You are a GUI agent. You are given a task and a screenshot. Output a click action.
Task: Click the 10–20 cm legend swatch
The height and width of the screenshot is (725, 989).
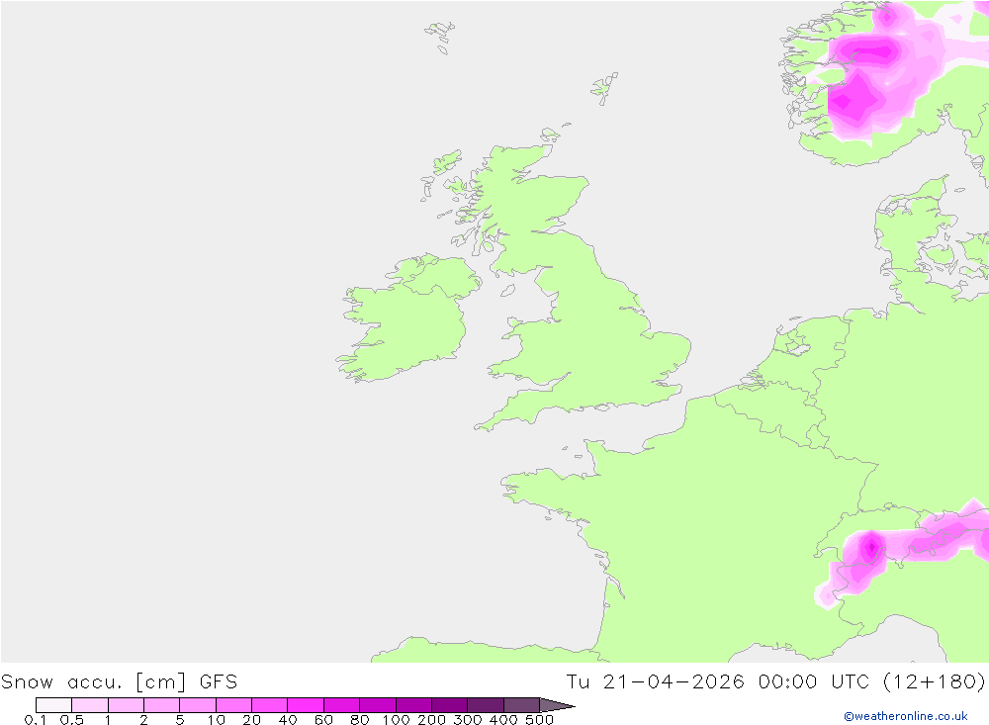pyautogui.click(x=234, y=705)
